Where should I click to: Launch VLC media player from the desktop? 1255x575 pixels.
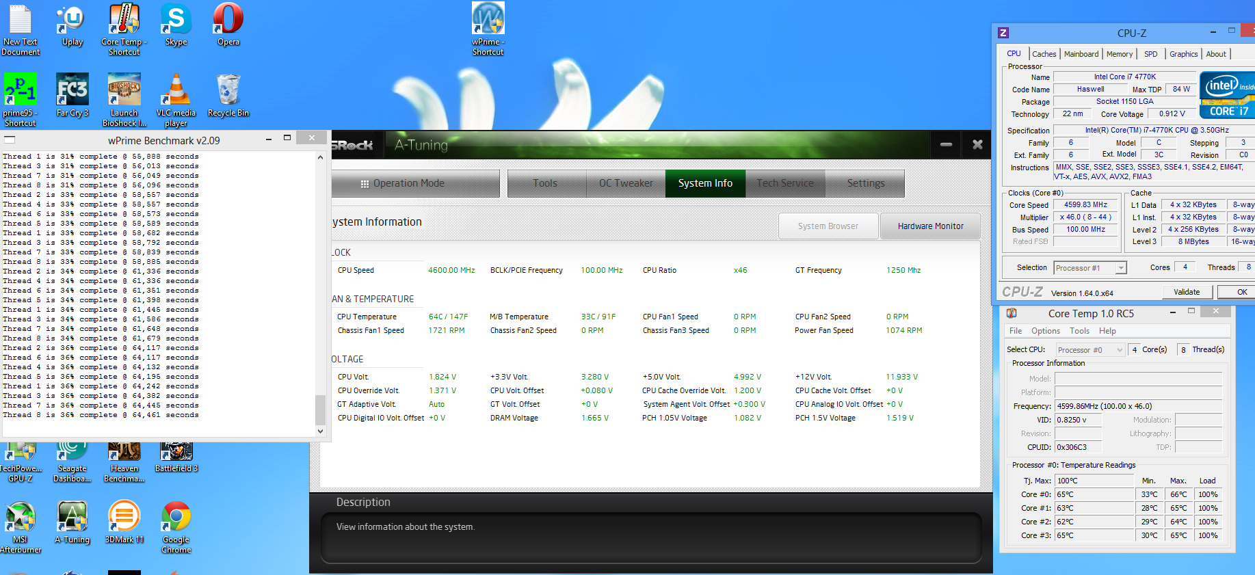coord(176,101)
